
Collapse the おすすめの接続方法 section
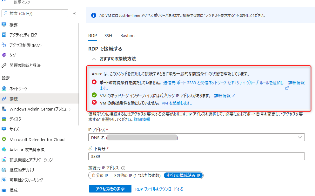pyautogui.click(x=94, y=59)
